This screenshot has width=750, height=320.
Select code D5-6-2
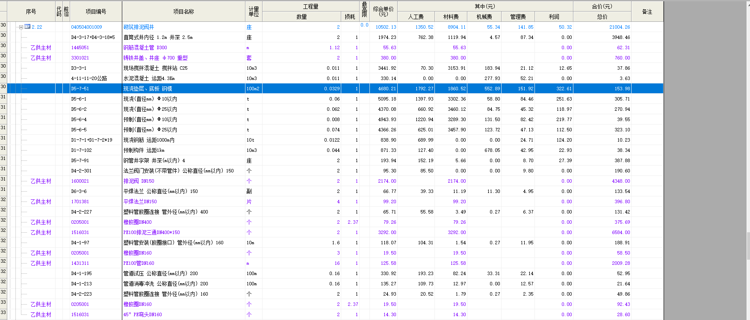(79, 109)
